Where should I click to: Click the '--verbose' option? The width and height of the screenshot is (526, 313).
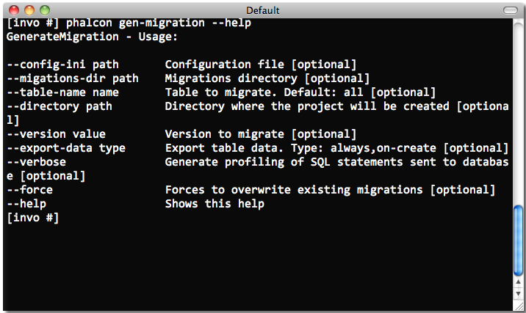click(x=36, y=162)
